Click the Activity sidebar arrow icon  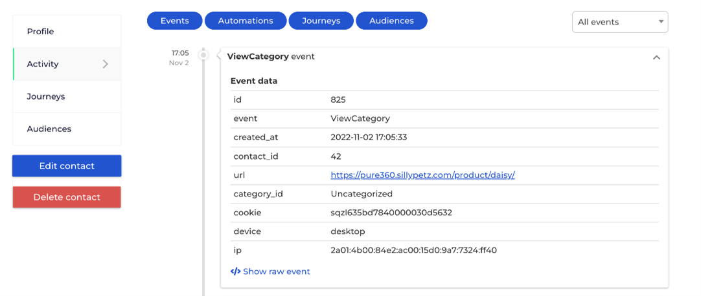(x=106, y=64)
